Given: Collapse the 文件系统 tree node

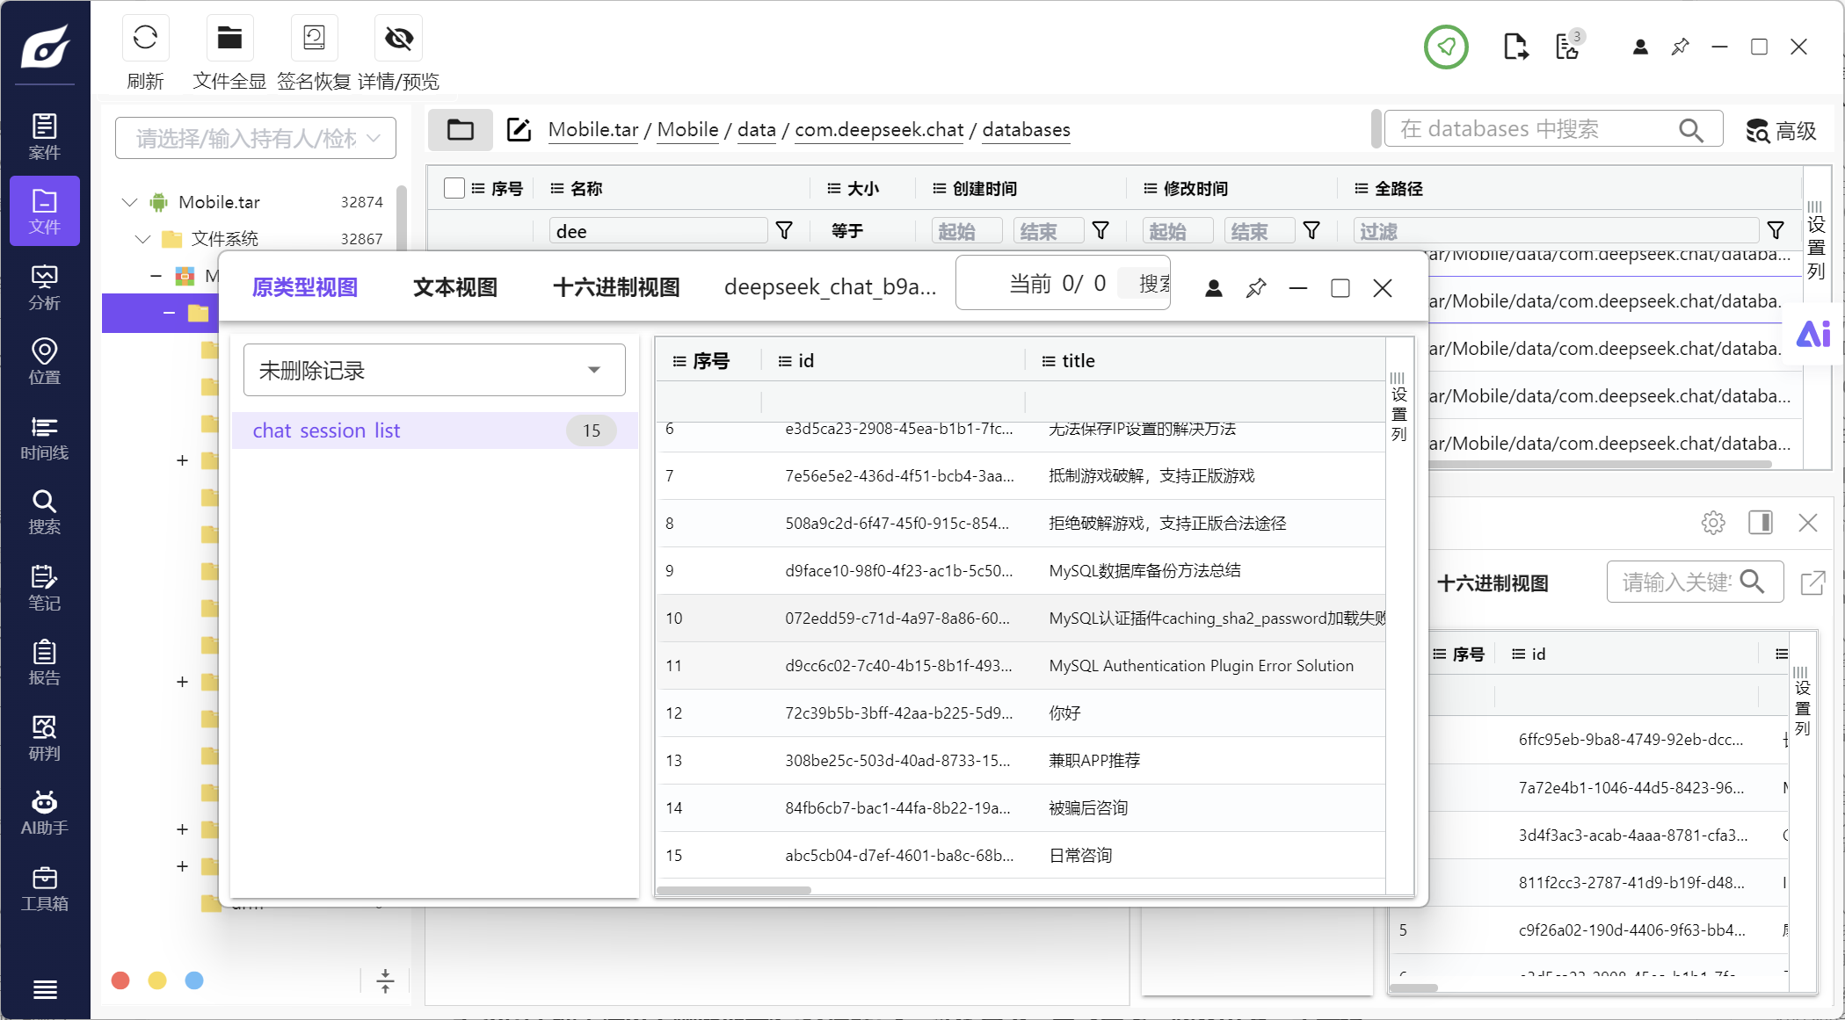Looking at the screenshot, I should click(143, 239).
